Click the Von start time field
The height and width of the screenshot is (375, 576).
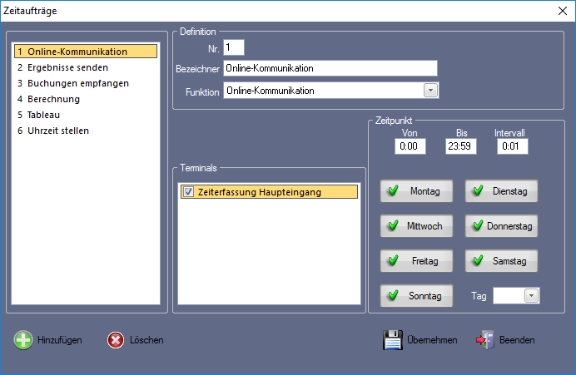[410, 146]
